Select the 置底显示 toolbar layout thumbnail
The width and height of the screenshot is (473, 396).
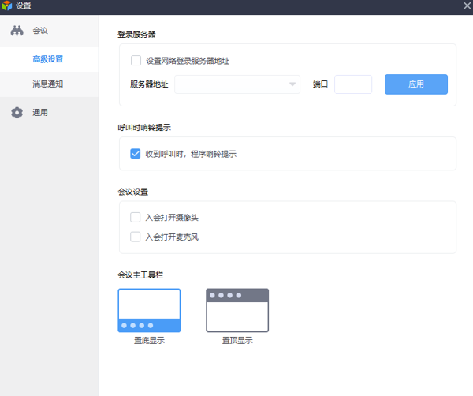coord(149,310)
